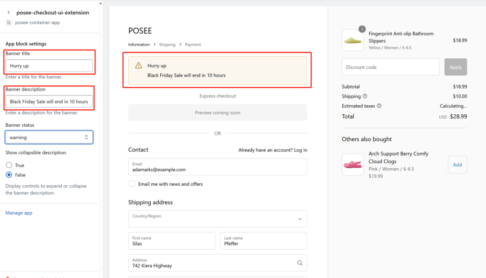The height and width of the screenshot is (278, 486).
Task: Tick the Email me with news and offers checkbox
Action: 132,184
